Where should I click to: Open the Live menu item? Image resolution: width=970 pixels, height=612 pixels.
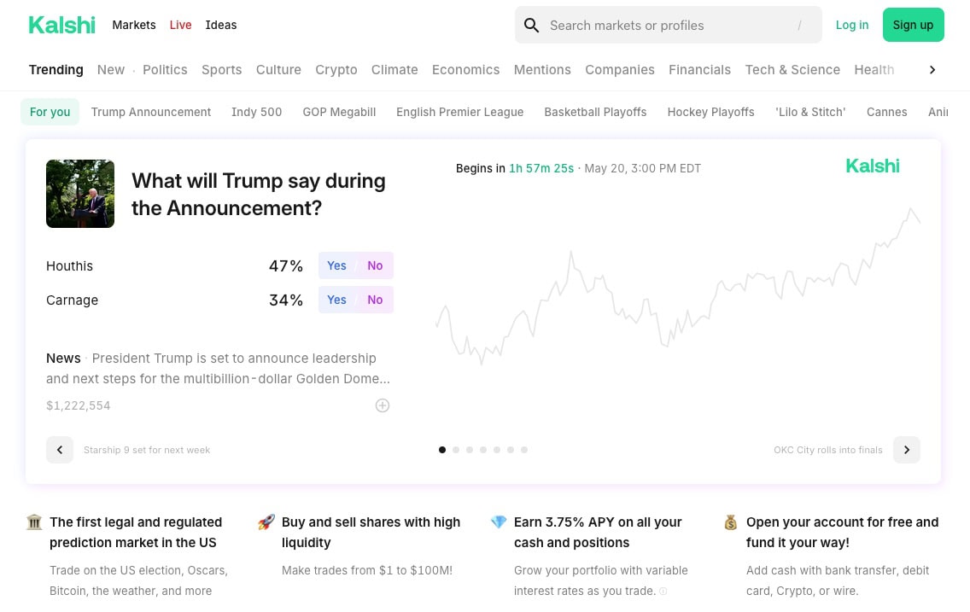coord(181,25)
